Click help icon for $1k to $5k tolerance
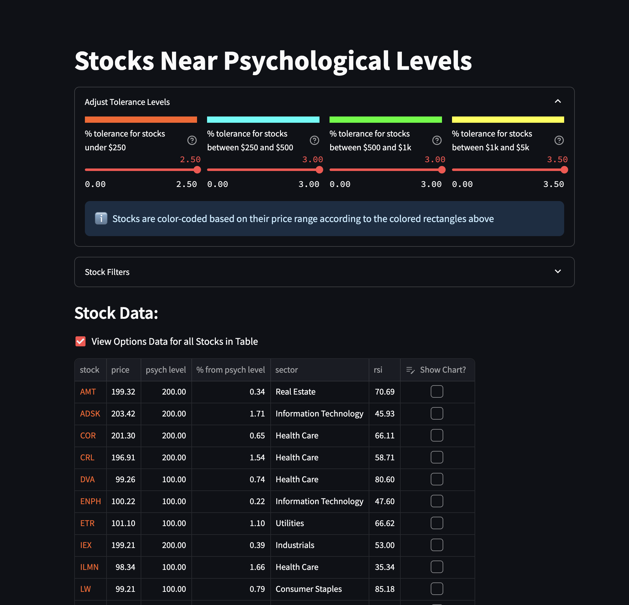 point(559,140)
